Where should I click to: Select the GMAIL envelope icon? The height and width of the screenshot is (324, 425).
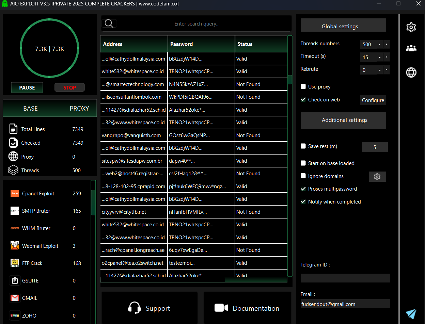tap(15, 298)
